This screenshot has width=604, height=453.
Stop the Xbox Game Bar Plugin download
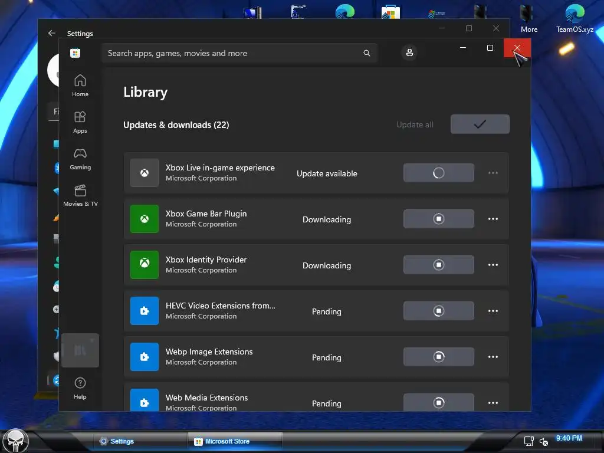[439, 219]
